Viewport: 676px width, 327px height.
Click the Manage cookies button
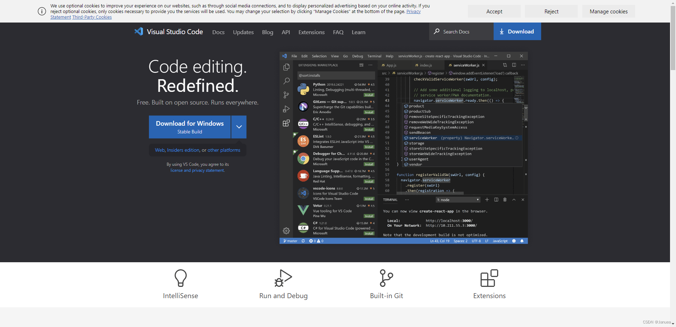pos(609,11)
